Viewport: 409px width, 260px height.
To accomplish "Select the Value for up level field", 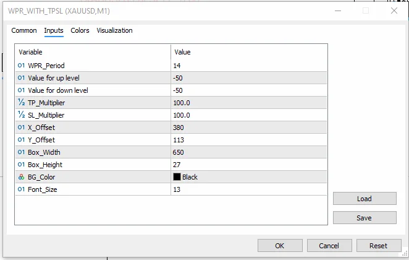I will tap(249, 78).
